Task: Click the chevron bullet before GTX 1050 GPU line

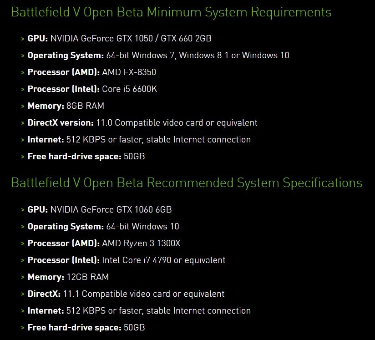Action: (23, 39)
